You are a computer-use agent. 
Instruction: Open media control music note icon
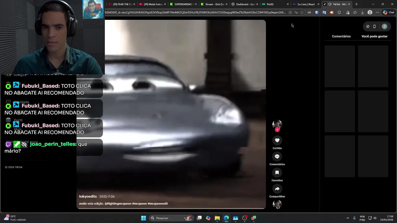point(348,12)
